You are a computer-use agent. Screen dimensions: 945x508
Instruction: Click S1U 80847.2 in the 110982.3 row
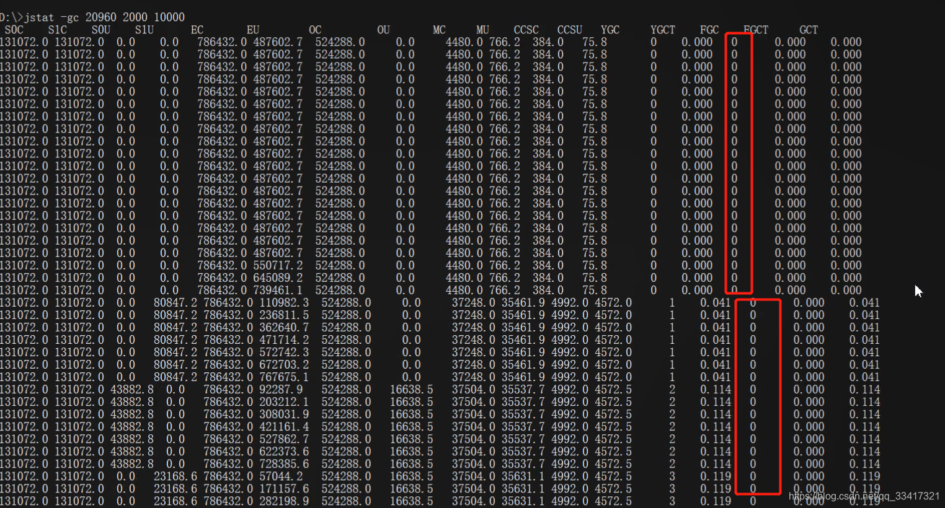(x=175, y=302)
